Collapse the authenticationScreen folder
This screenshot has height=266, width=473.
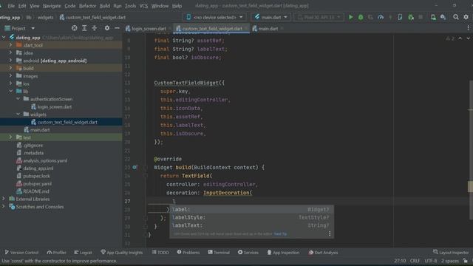coord(18,99)
